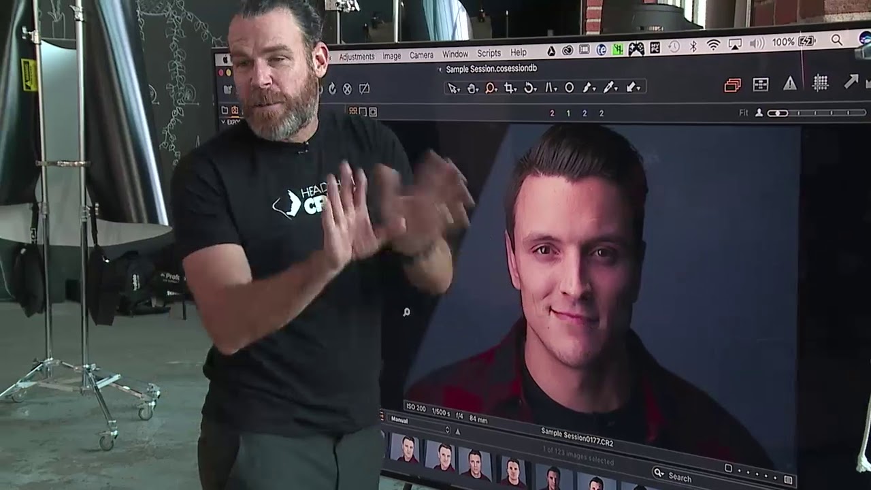Select the color picker eyedropper tool
Image resolution: width=871 pixels, height=490 pixels.
610,86
